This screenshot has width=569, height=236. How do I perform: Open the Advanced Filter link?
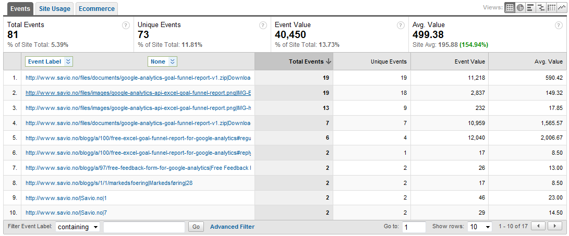tap(232, 227)
